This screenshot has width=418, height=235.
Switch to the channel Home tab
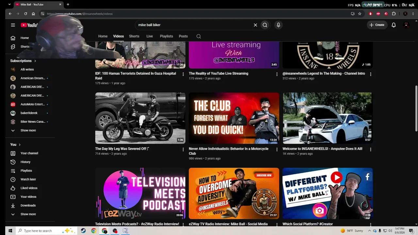[x=103, y=36]
